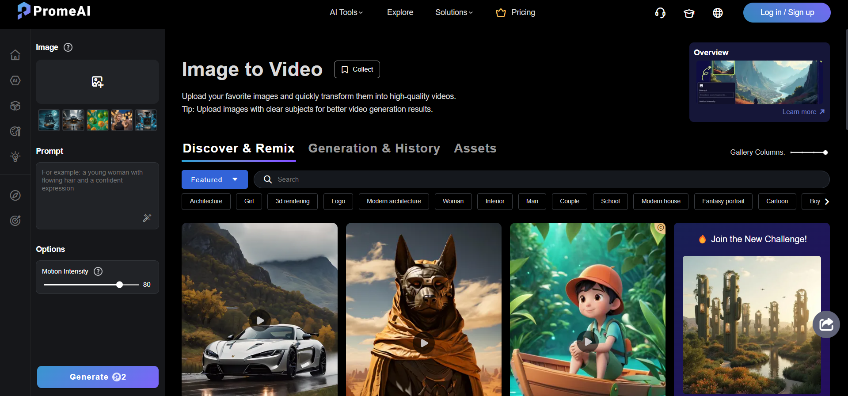Focus the Prompt text area
Image resolution: width=848 pixels, height=396 pixels.
pyautogui.click(x=97, y=196)
